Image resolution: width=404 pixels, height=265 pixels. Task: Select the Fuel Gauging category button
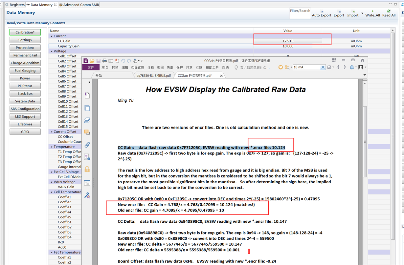pyautogui.click(x=25, y=71)
